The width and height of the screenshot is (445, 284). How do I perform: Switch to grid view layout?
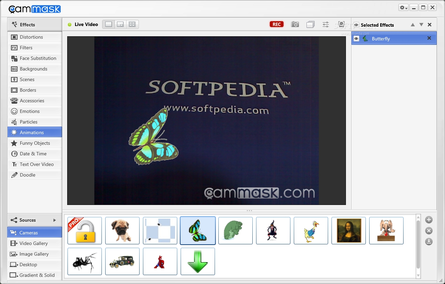point(132,24)
